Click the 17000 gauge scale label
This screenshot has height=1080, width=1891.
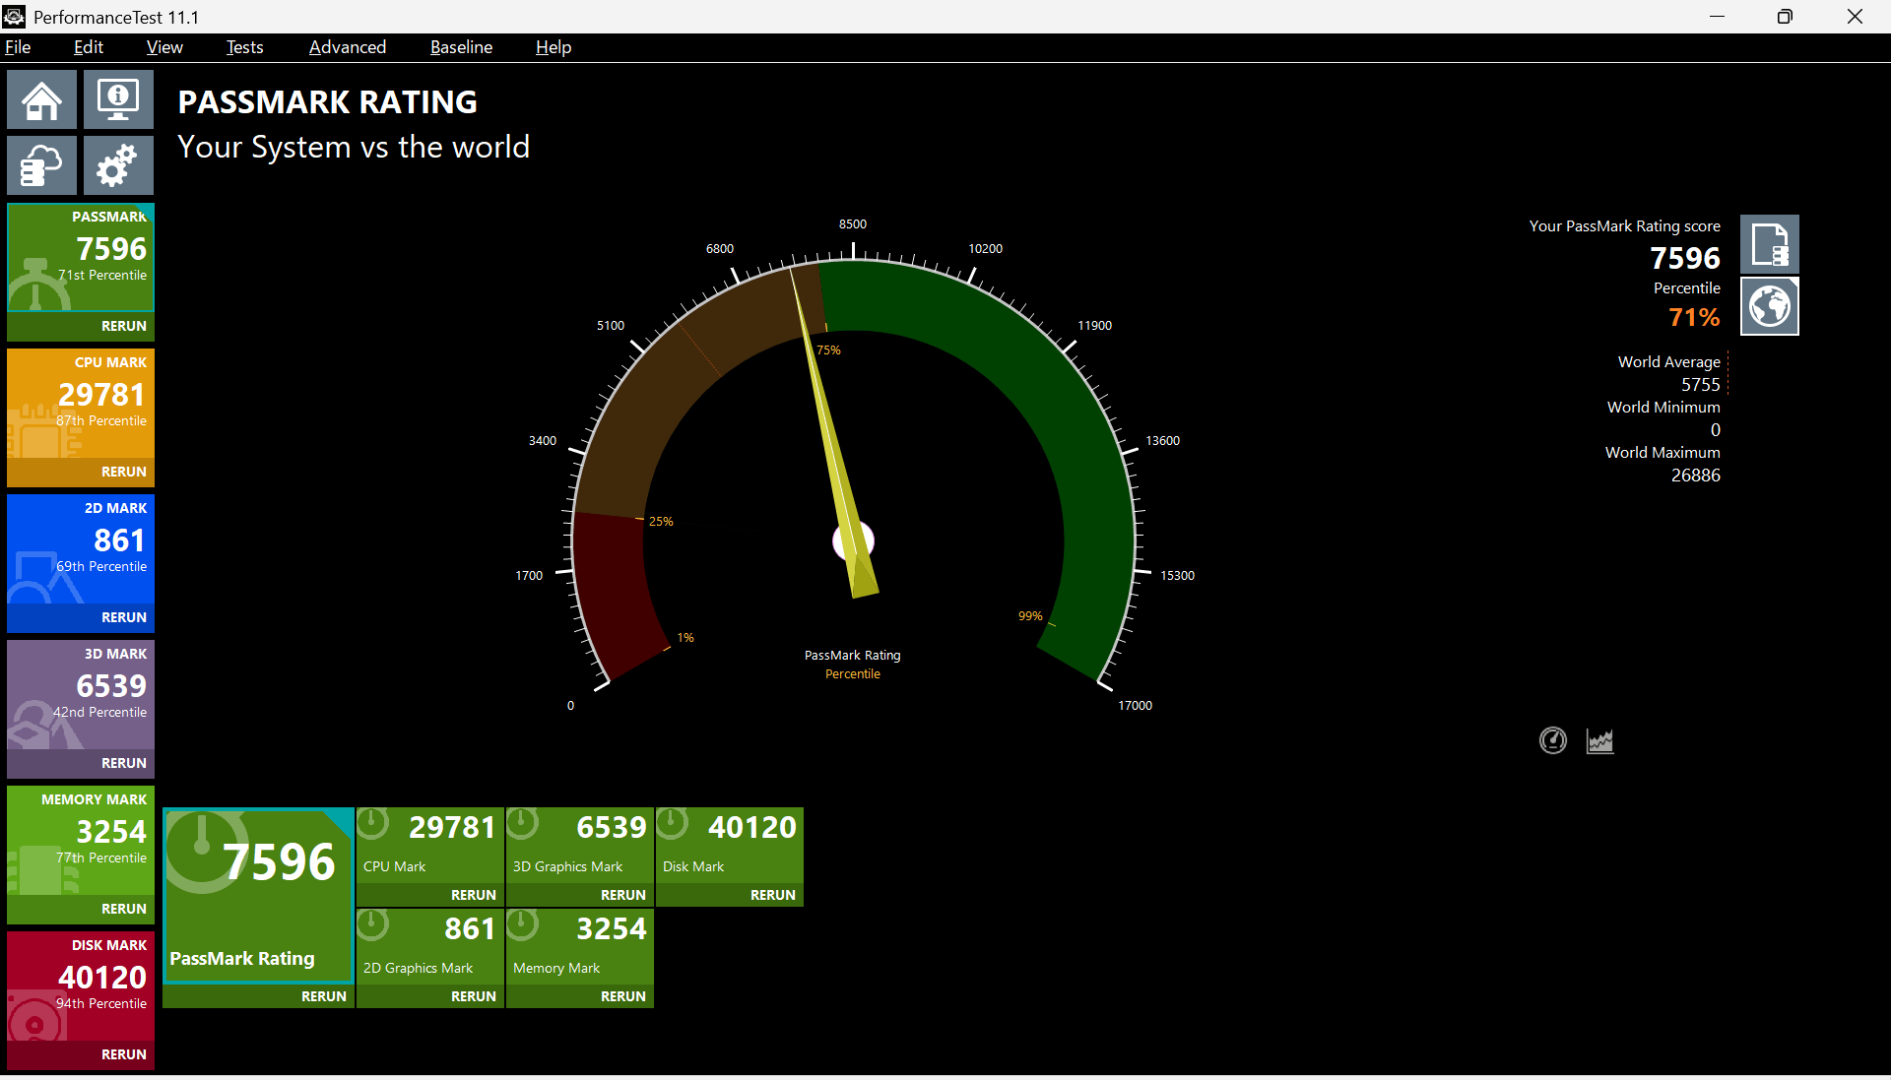tap(1135, 706)
